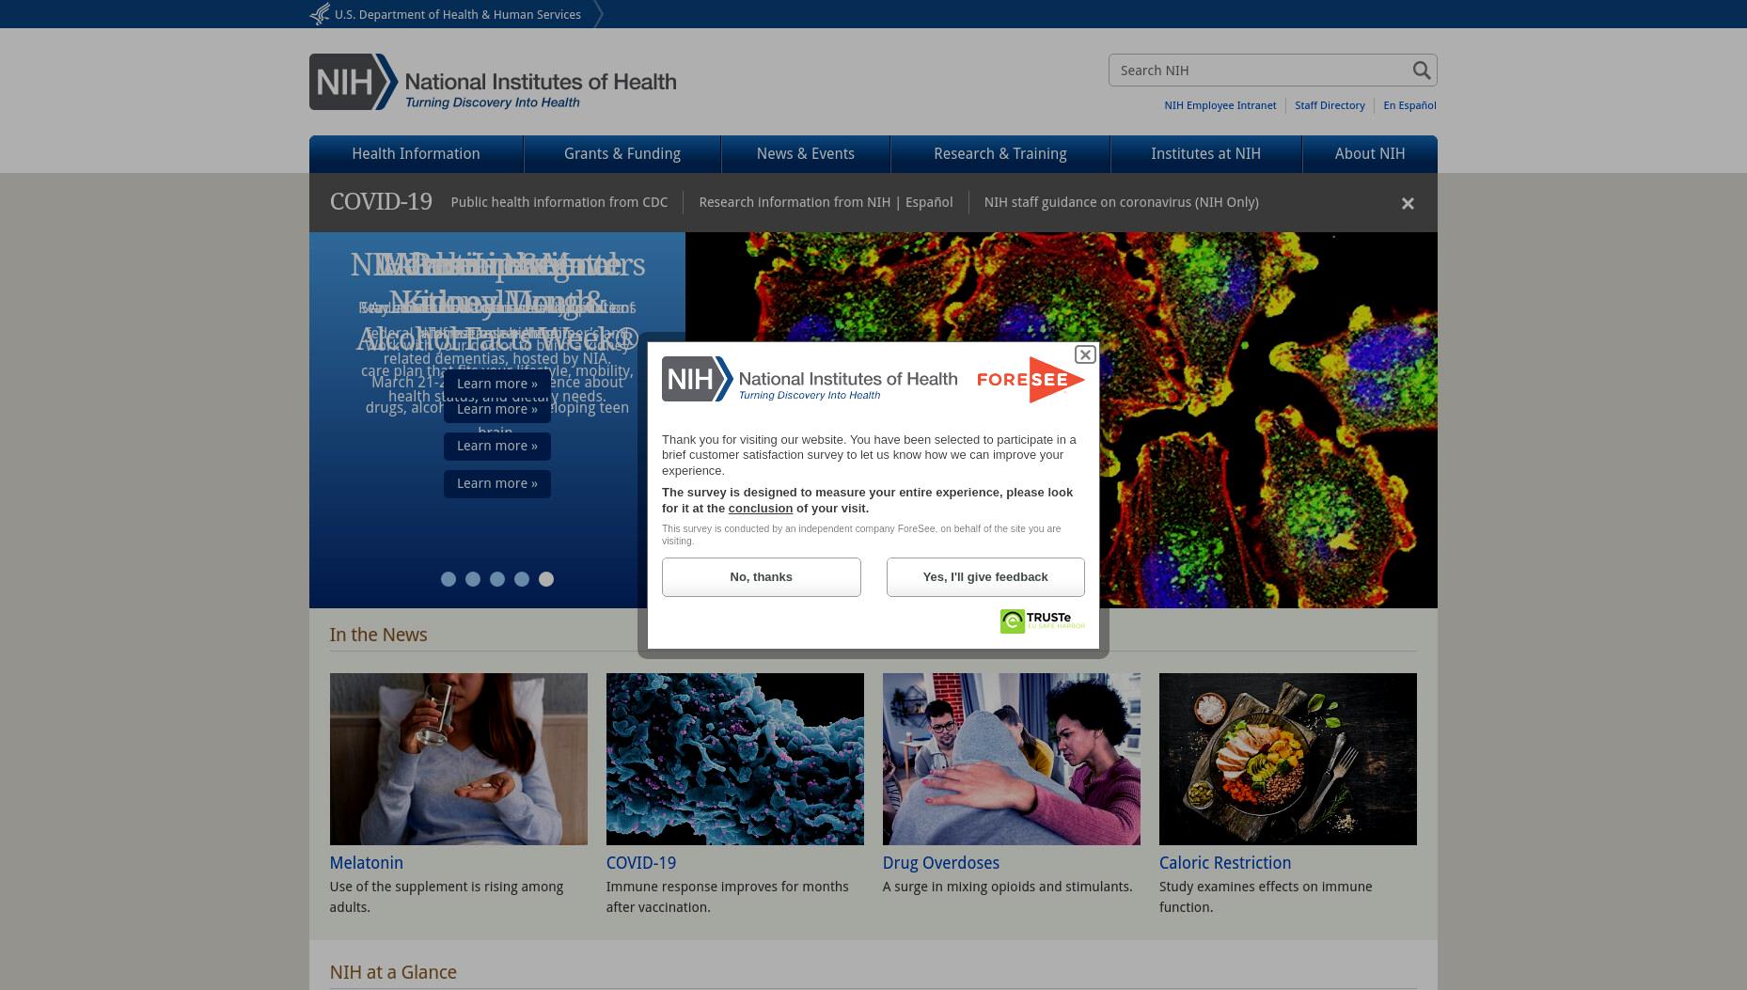Image resolution: width=1747 pixels, height=990 pixels.
Task: Select the first carousel slide dot
Action: [449, 579]
